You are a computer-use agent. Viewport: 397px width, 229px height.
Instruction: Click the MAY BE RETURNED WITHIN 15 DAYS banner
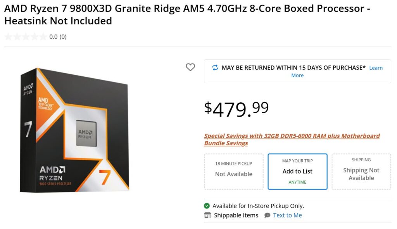point(297,71)
